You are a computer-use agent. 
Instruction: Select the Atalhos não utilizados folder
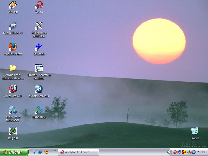[x=13, y=68]
